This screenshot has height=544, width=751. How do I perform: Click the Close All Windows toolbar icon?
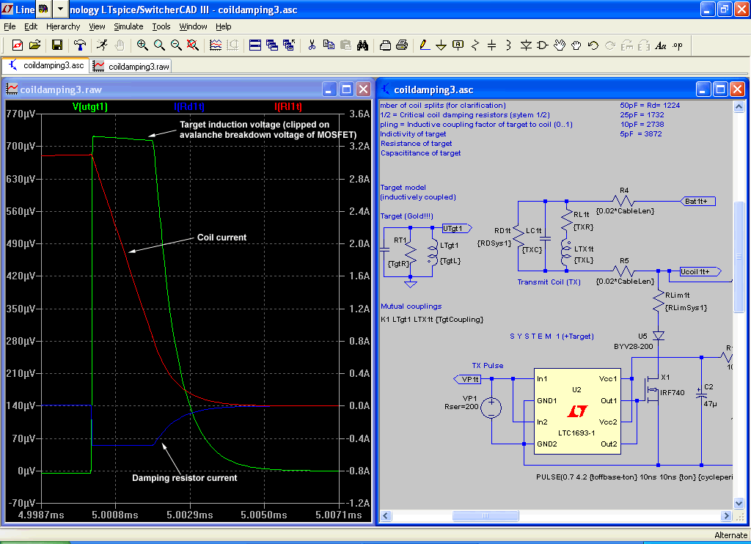[289, 45]
